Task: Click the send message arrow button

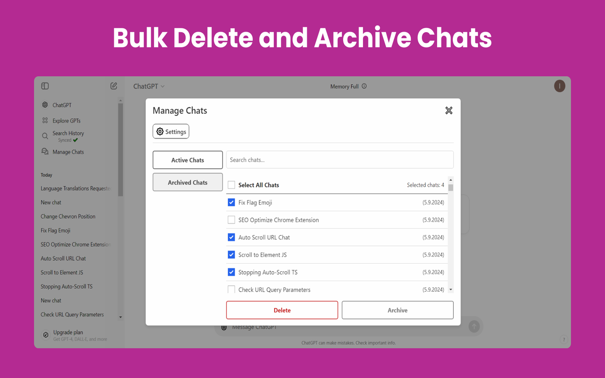Action: coord(474,326)
